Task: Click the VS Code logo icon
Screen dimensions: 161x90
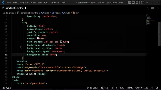Action: point(3,2)
